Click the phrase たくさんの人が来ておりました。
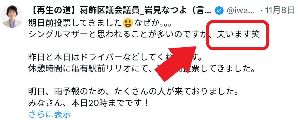Viewport: 298px width, 120px height. (176, 92)
